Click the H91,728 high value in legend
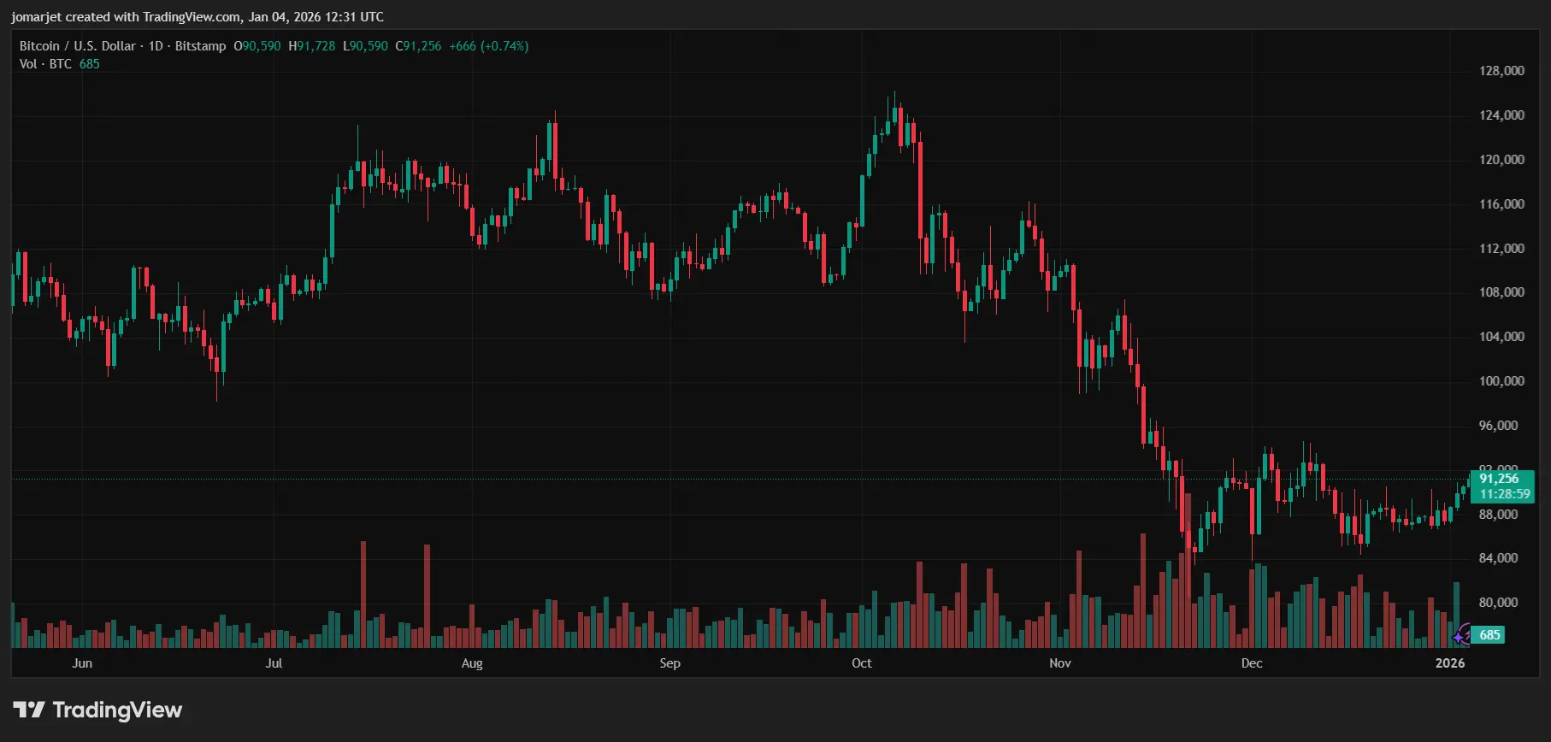Screen dimensions: 1551x742 point(312,46)
